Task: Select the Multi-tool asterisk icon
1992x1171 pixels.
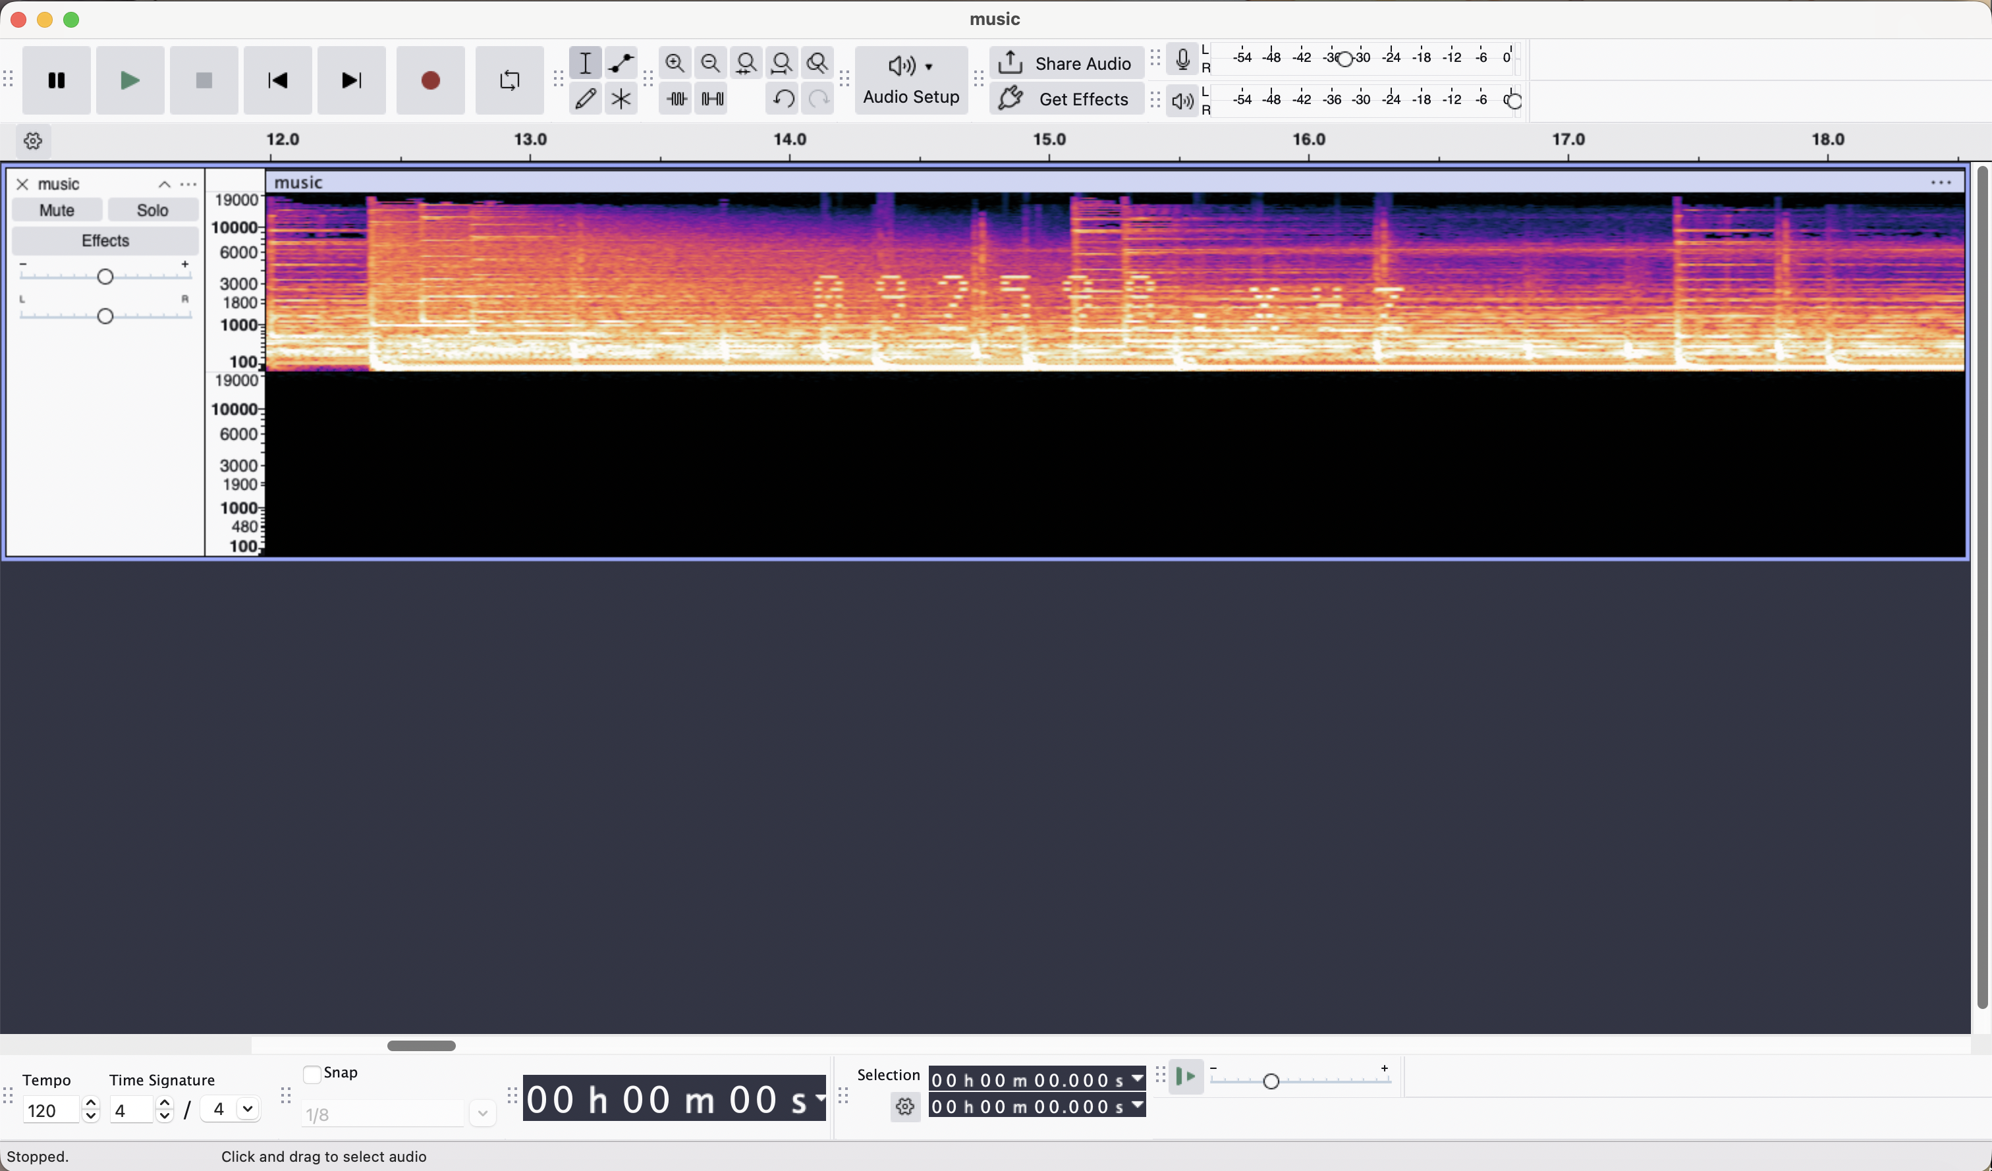Action: pyautogui.click(x=621, y=99)
